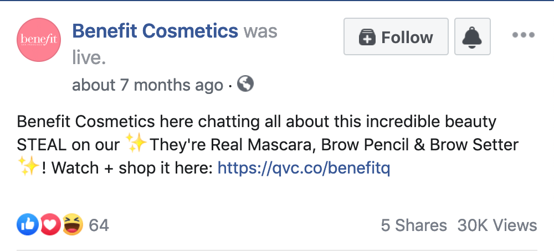Toggle the bell notifications button

click(472, 37)
